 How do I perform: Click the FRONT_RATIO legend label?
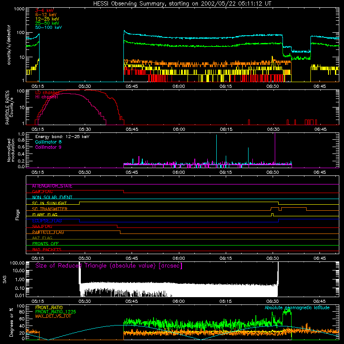pos(49,307)
